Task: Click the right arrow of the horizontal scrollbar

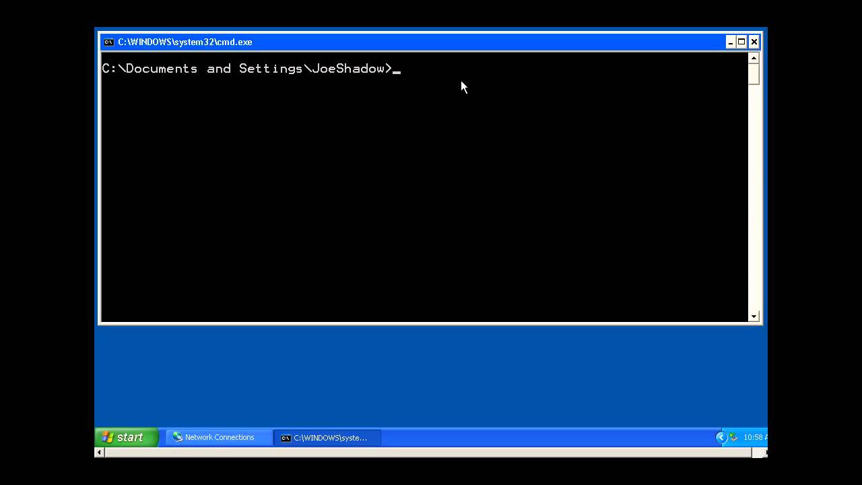Action: point(763,453)
